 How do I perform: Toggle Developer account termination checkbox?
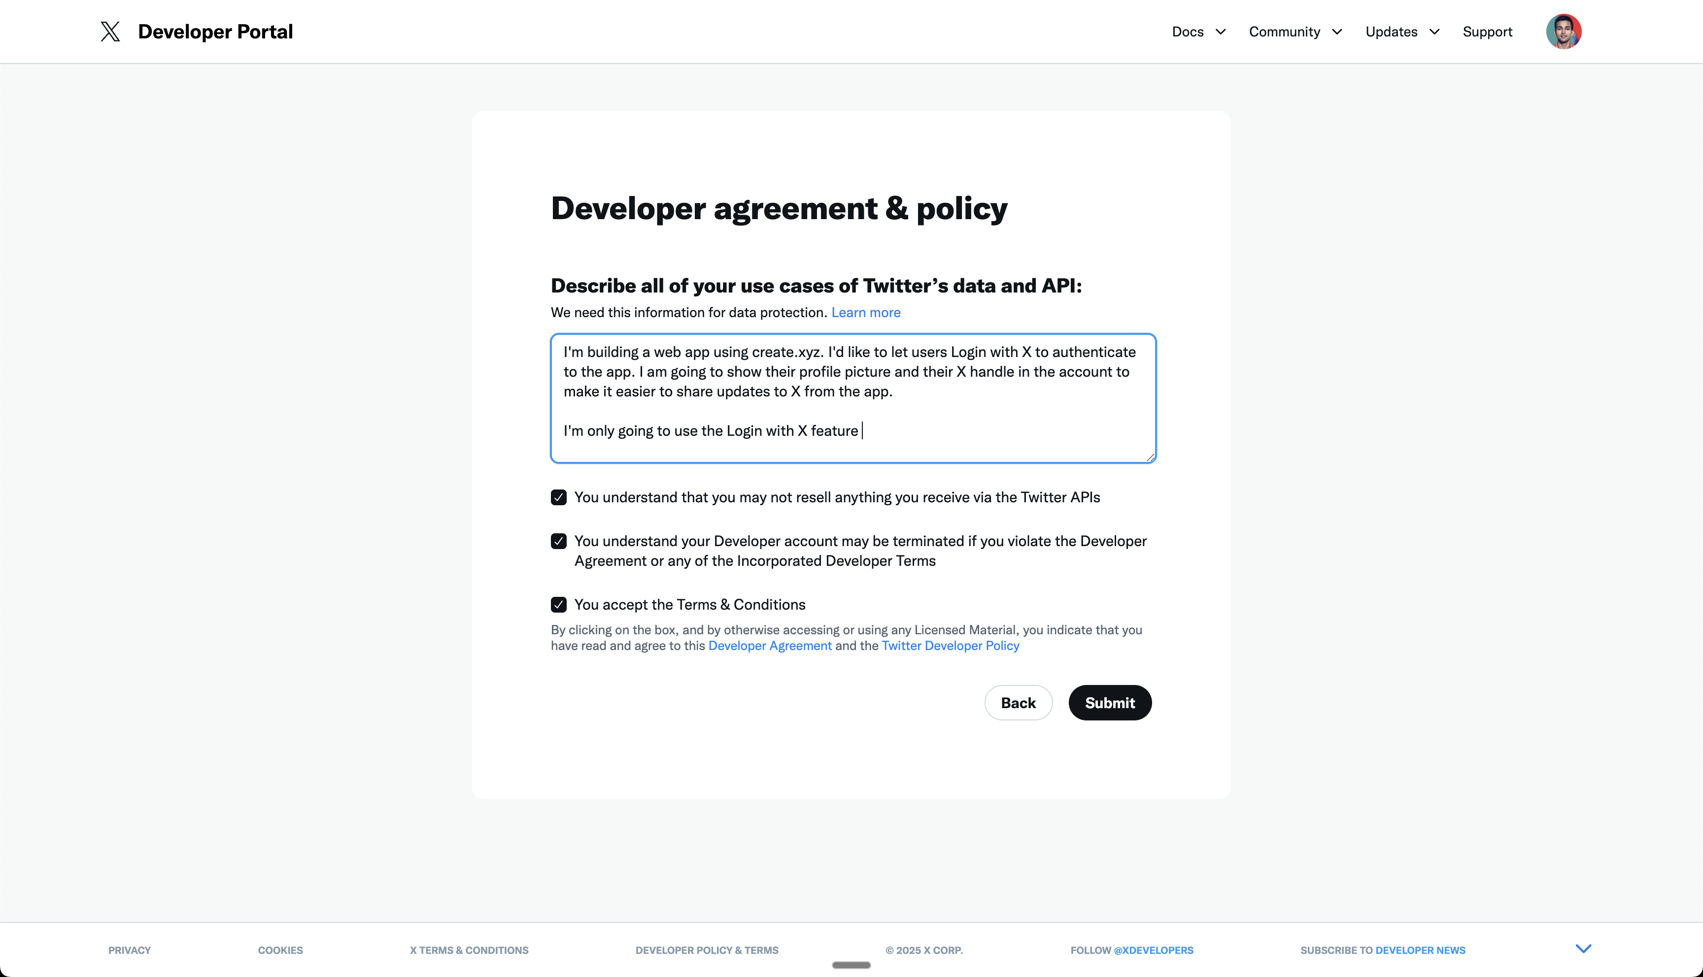558,541
